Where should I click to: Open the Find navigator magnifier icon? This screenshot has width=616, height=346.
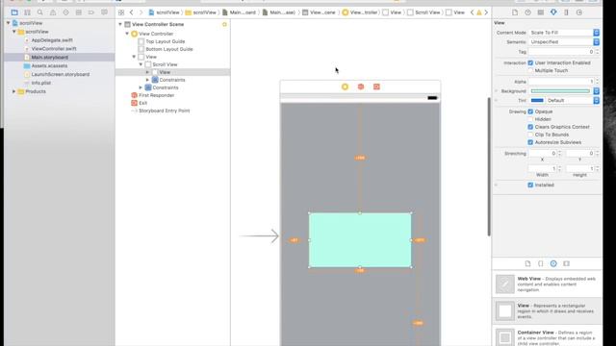pyautogui.click(x=40, y=12)
